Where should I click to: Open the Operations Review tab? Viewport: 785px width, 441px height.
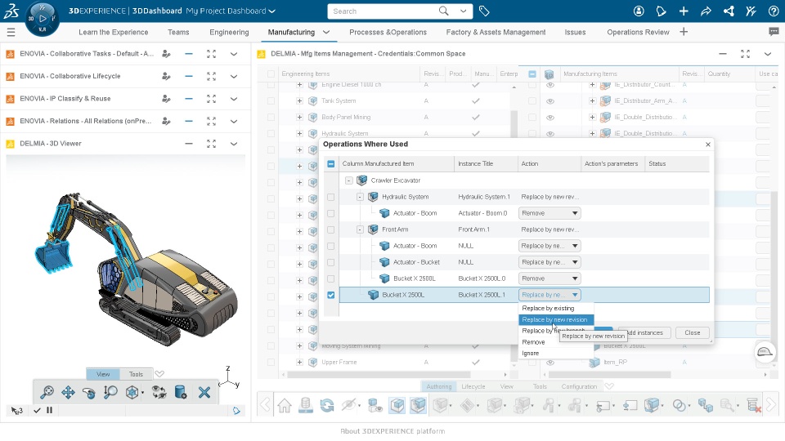638,32
